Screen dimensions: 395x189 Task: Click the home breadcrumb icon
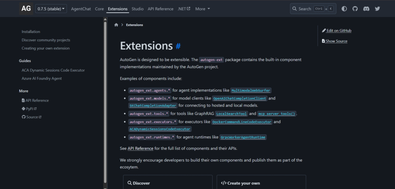(x=116, y=25)
